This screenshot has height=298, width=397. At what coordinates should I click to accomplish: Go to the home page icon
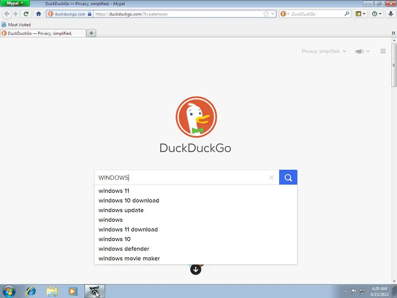click(x=39, y=14)
